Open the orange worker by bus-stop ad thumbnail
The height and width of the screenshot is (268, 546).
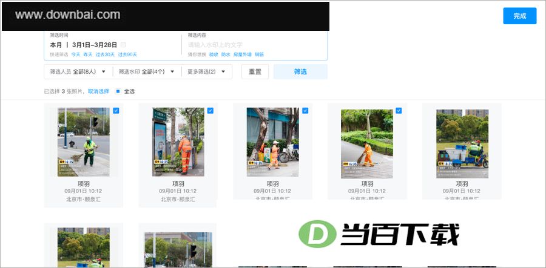178,142
